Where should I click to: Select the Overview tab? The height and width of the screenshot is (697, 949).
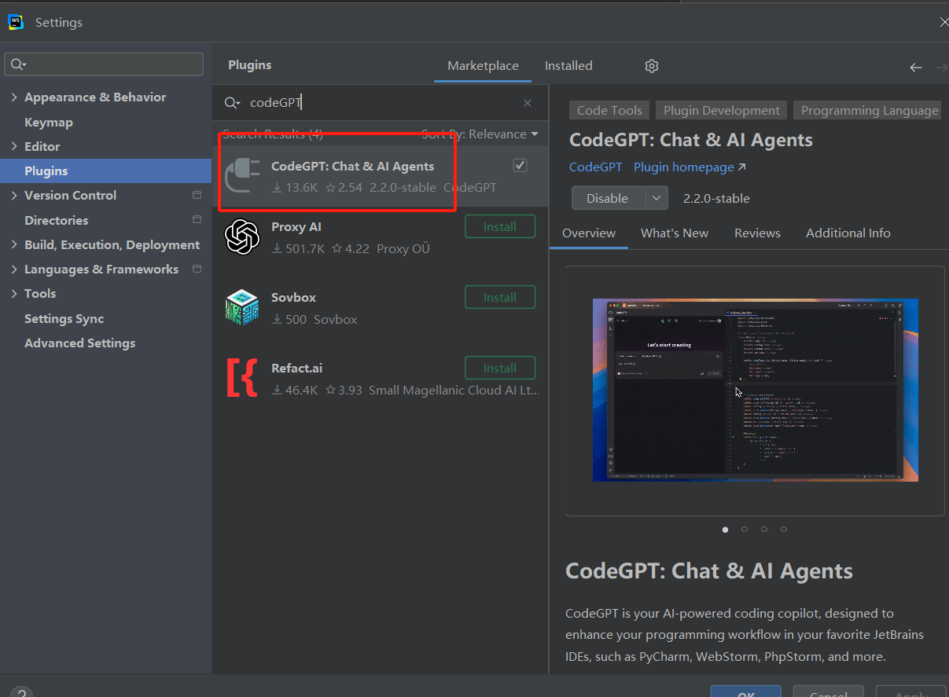589,233
